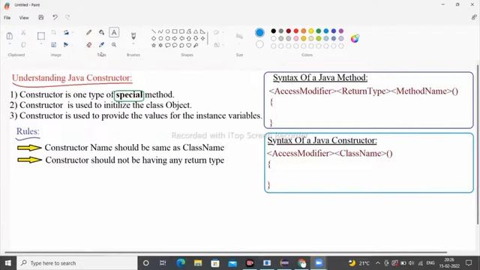Select the Color 2 white swatch

point(259,44)
